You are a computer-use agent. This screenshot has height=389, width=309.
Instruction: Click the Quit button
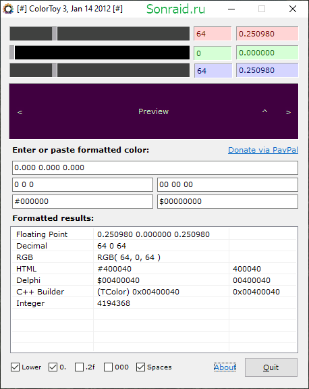point(271,367)
